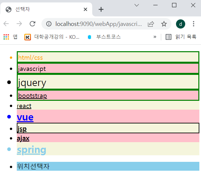The width and height of the screenshot is (201, 173).
Task: Click the html/css list item text
Action: (x=30, y=57)
